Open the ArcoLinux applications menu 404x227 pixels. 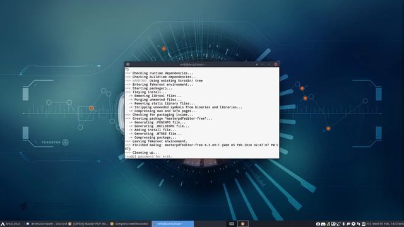[10, 224]
